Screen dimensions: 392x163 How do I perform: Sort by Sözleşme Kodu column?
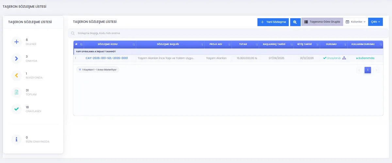(x=134, y=44)
